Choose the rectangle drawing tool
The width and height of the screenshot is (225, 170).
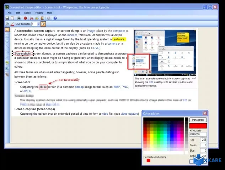(7, 35)
